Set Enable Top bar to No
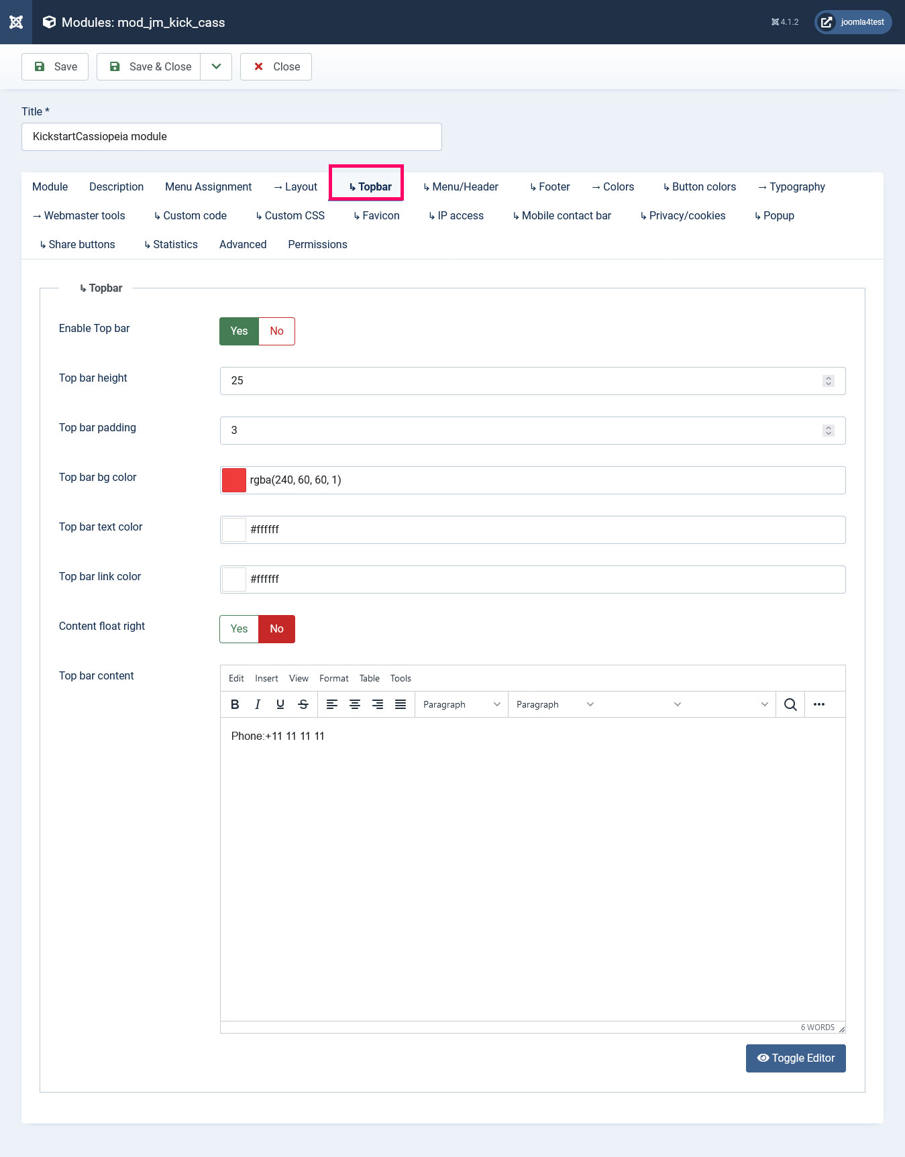905x1157 pixels. pos(277,331)
